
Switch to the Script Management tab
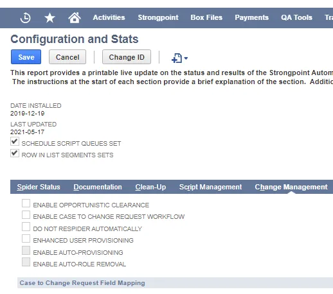211,187
